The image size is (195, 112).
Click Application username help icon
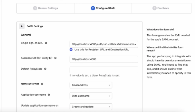click(x=49, y=95)
